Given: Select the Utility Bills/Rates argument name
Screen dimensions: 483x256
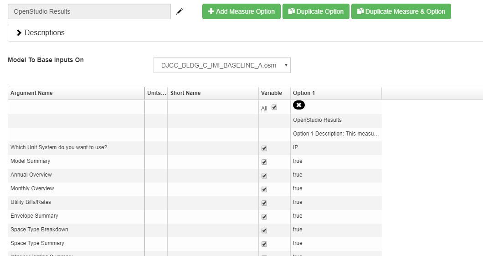Looking at the screenshot, I should [31, 202].
